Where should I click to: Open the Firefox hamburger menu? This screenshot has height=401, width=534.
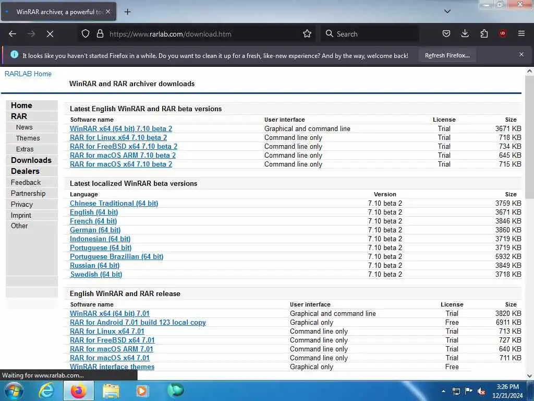(521, 33)
